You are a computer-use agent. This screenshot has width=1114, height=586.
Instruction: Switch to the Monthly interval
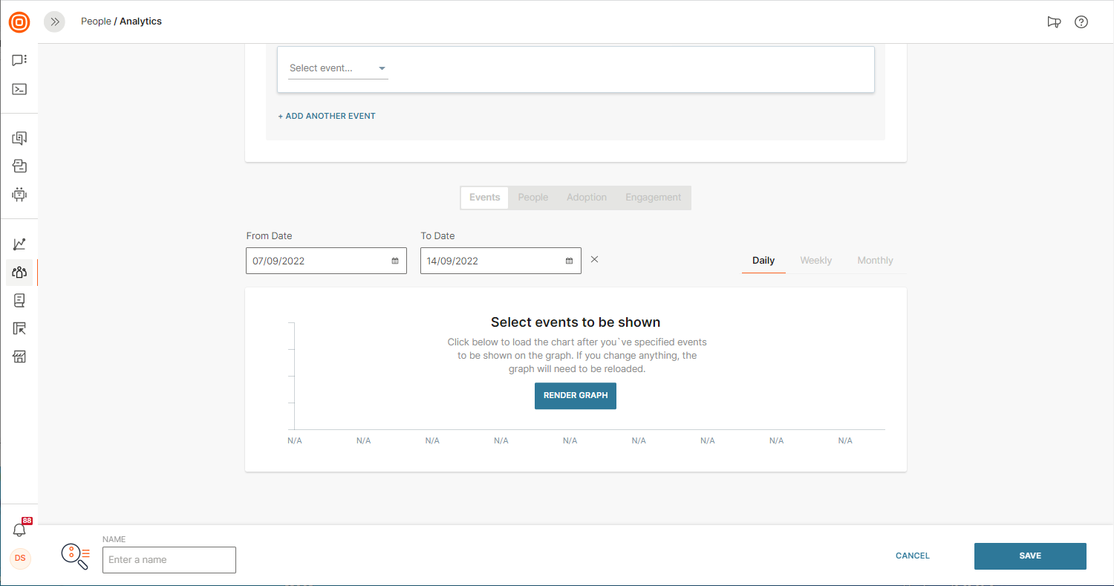coord(875,261)
